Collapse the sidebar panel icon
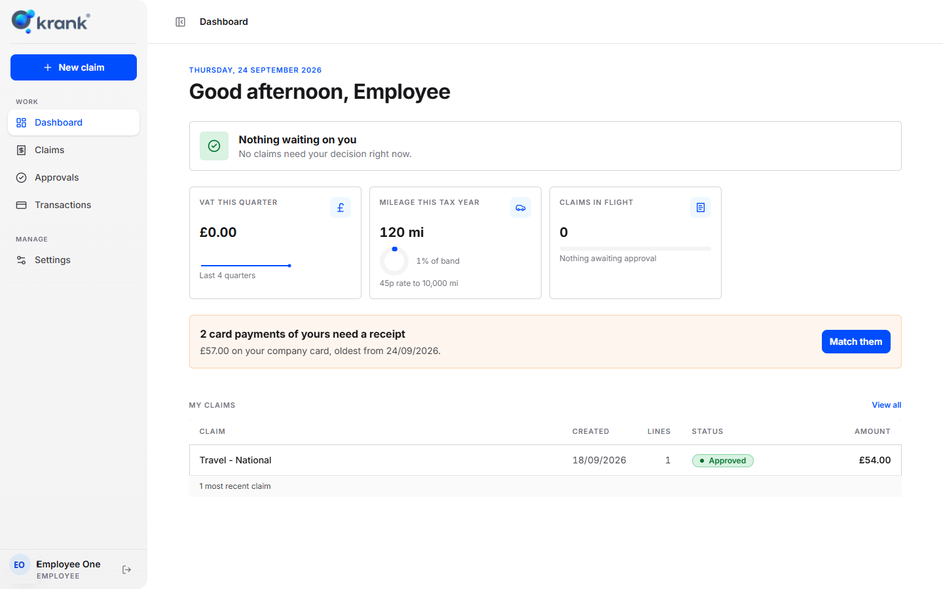Screen dimensions: 943x589 coord(181,22)
